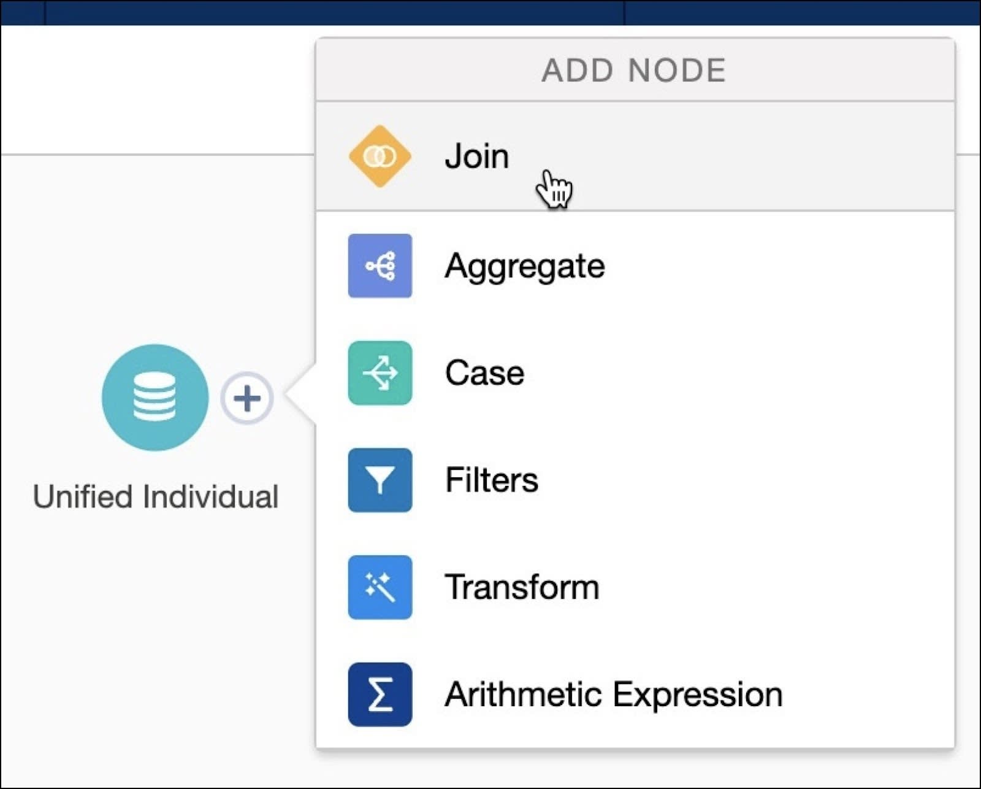Click the plus icon beside Unified Individual
The height and width of the screenshot is (789, 981).
[x=247, y=398]
